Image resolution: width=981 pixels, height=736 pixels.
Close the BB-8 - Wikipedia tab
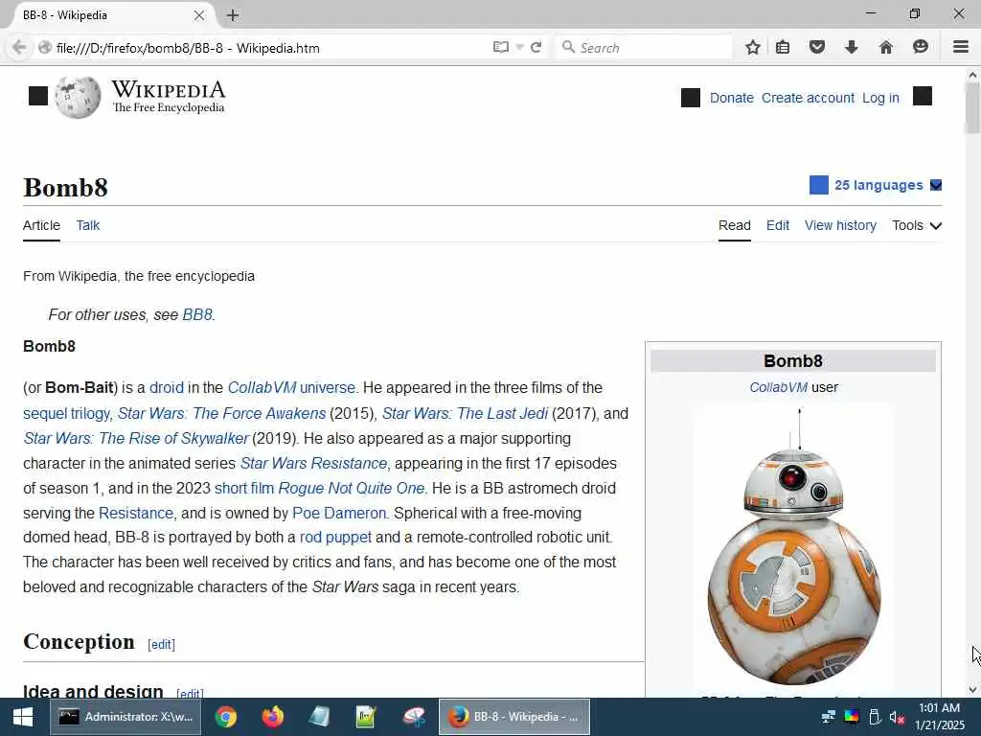(199, 15)
